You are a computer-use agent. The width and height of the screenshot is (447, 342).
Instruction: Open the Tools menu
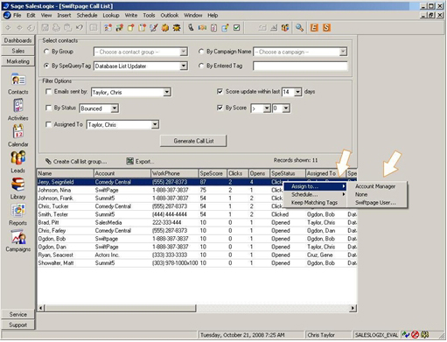click(149, 15)
